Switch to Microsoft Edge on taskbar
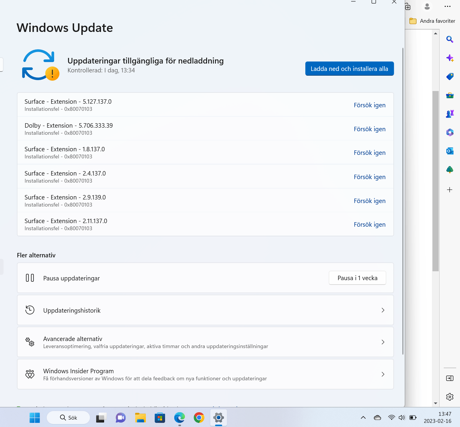 coord(180,418)
